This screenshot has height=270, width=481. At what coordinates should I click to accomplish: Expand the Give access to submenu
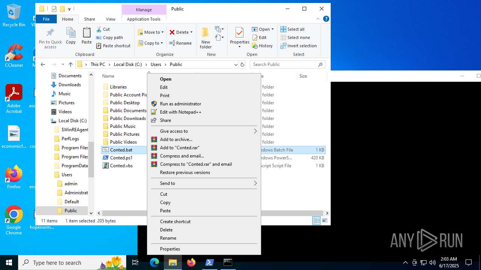[x=204, y=131]
